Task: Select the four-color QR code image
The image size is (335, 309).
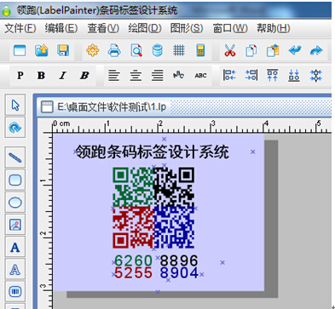Action: [x=153, y=208]
